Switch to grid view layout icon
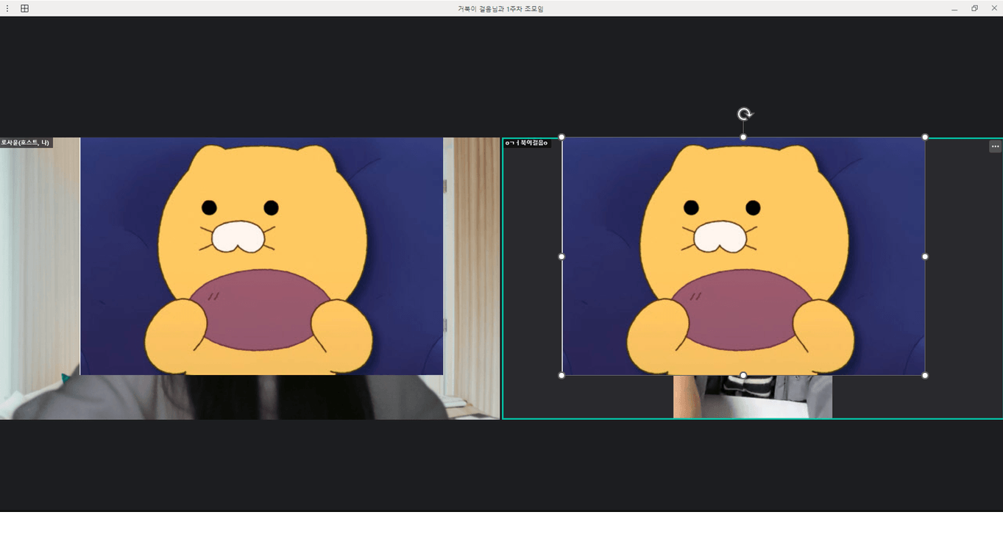1003x537 pixels. click(24, 9)
